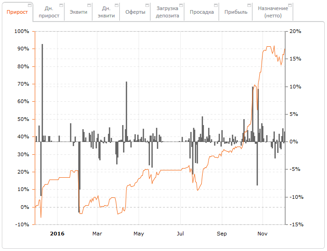This screenshot has width=327, height=251.
Task: Select the active Прирост tab
Action: (16, 12)
